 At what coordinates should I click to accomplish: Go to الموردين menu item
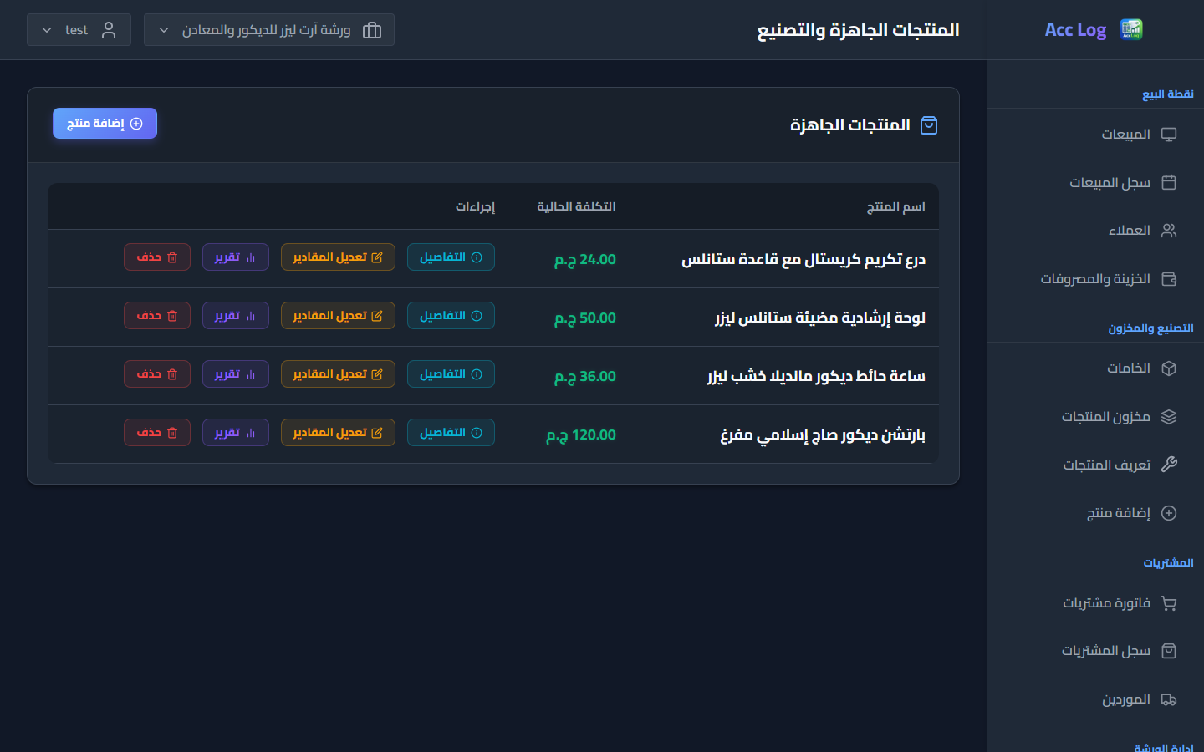tap(1095, 699)
